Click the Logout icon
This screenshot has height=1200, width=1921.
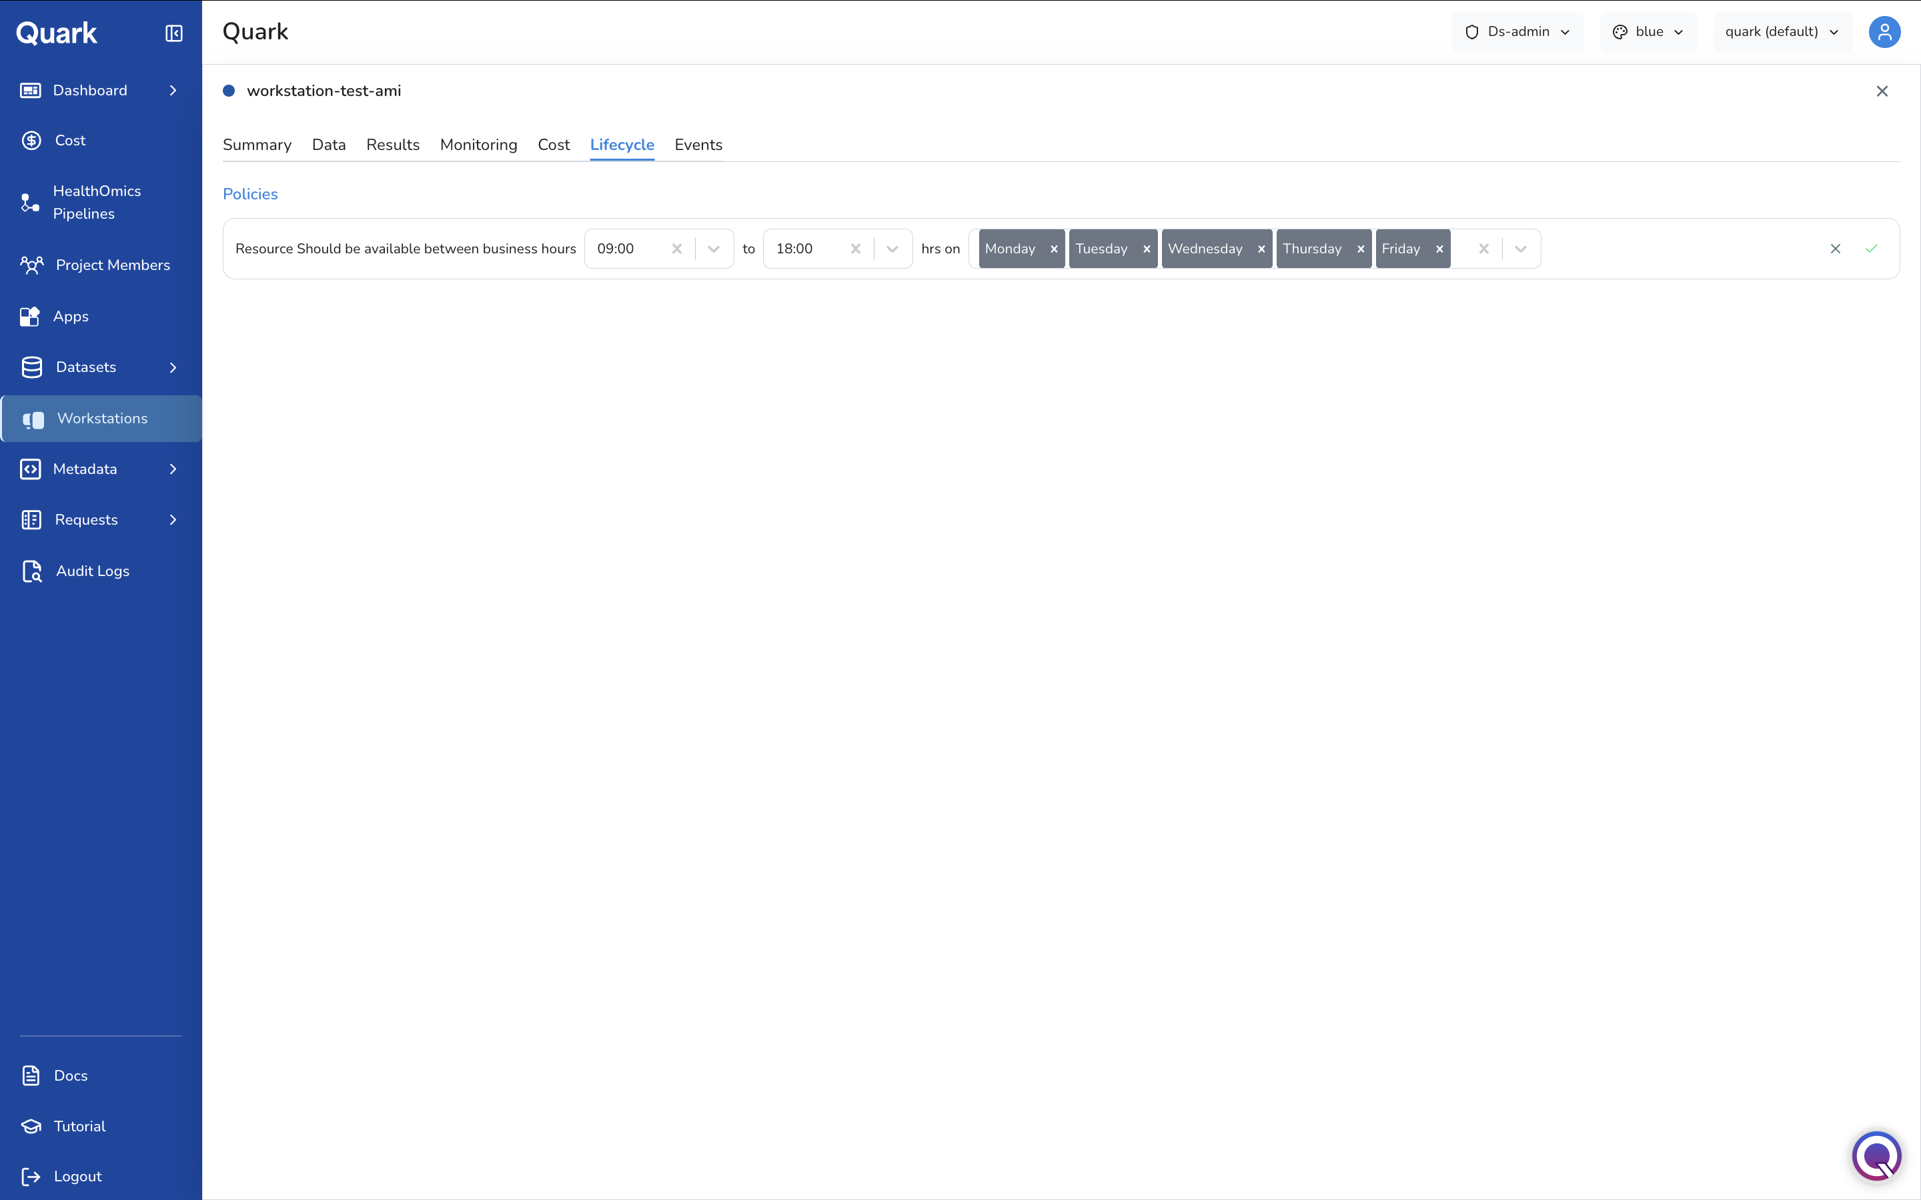point(31,1176)
